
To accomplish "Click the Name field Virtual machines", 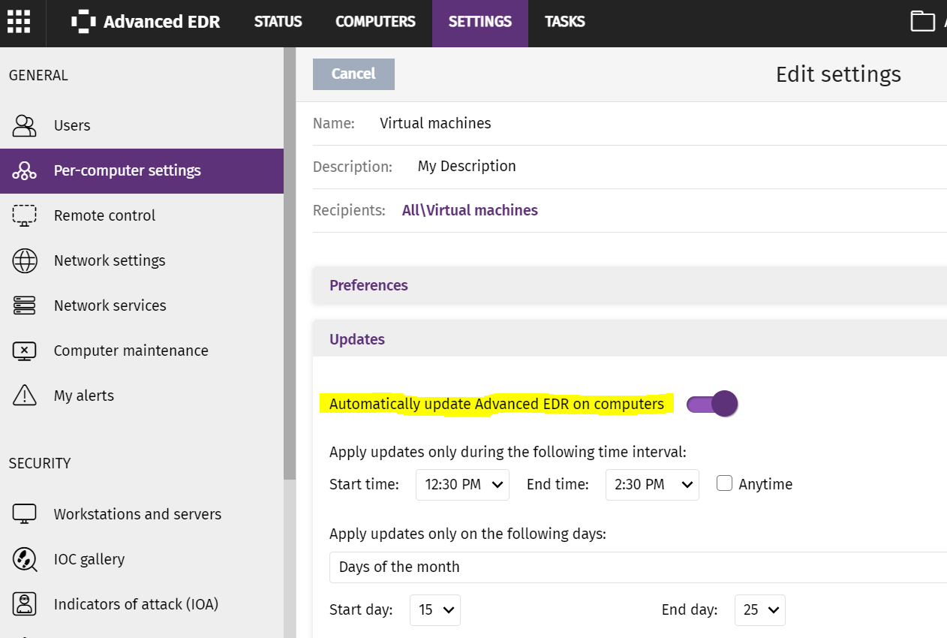I will (x=435, y=123).
